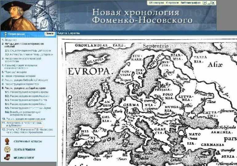This screenshot has height=166, width=237.
Task: Open the Об авторах menu item
Action: [156, 3]
